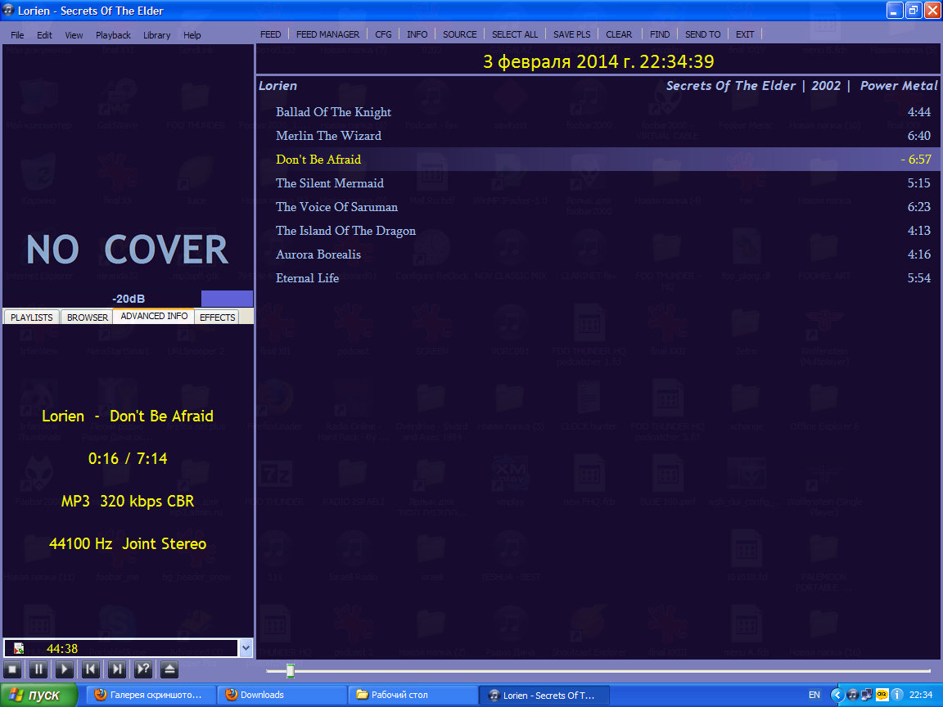Switch to the PLAYLISTS tab
The width and height of the screenshot is (943, 707).
(31, 317)
